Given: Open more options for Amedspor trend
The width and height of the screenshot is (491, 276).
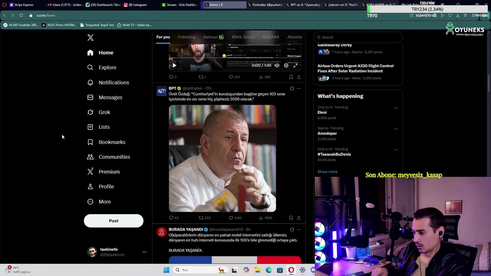Looking at the screenshot, I should click(396, 129).
